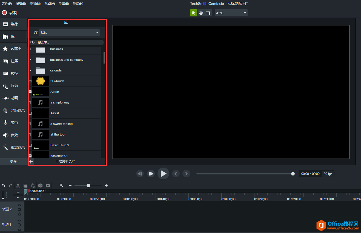Toggle the eye visibility of 轨道 1
The height and width of the screenshot is (233, 361).
[19, 220]
